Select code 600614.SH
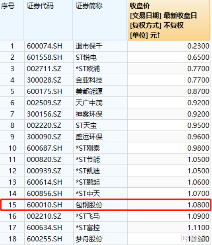212x245 pixels. [x=44, y=182]
